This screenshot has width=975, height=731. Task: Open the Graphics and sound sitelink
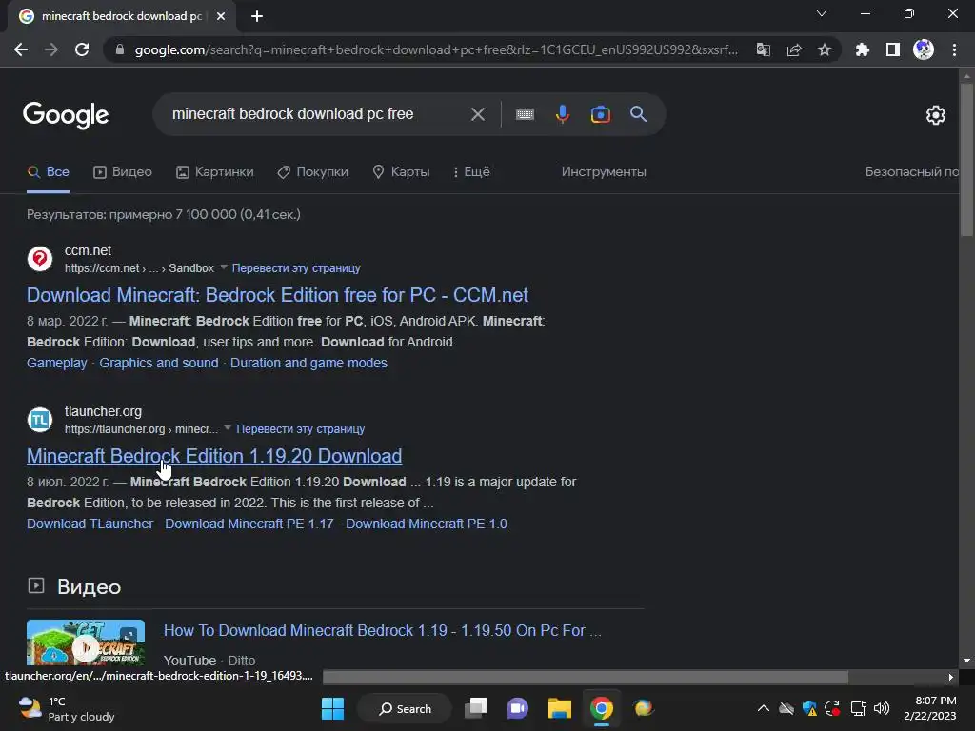(159, 363)
